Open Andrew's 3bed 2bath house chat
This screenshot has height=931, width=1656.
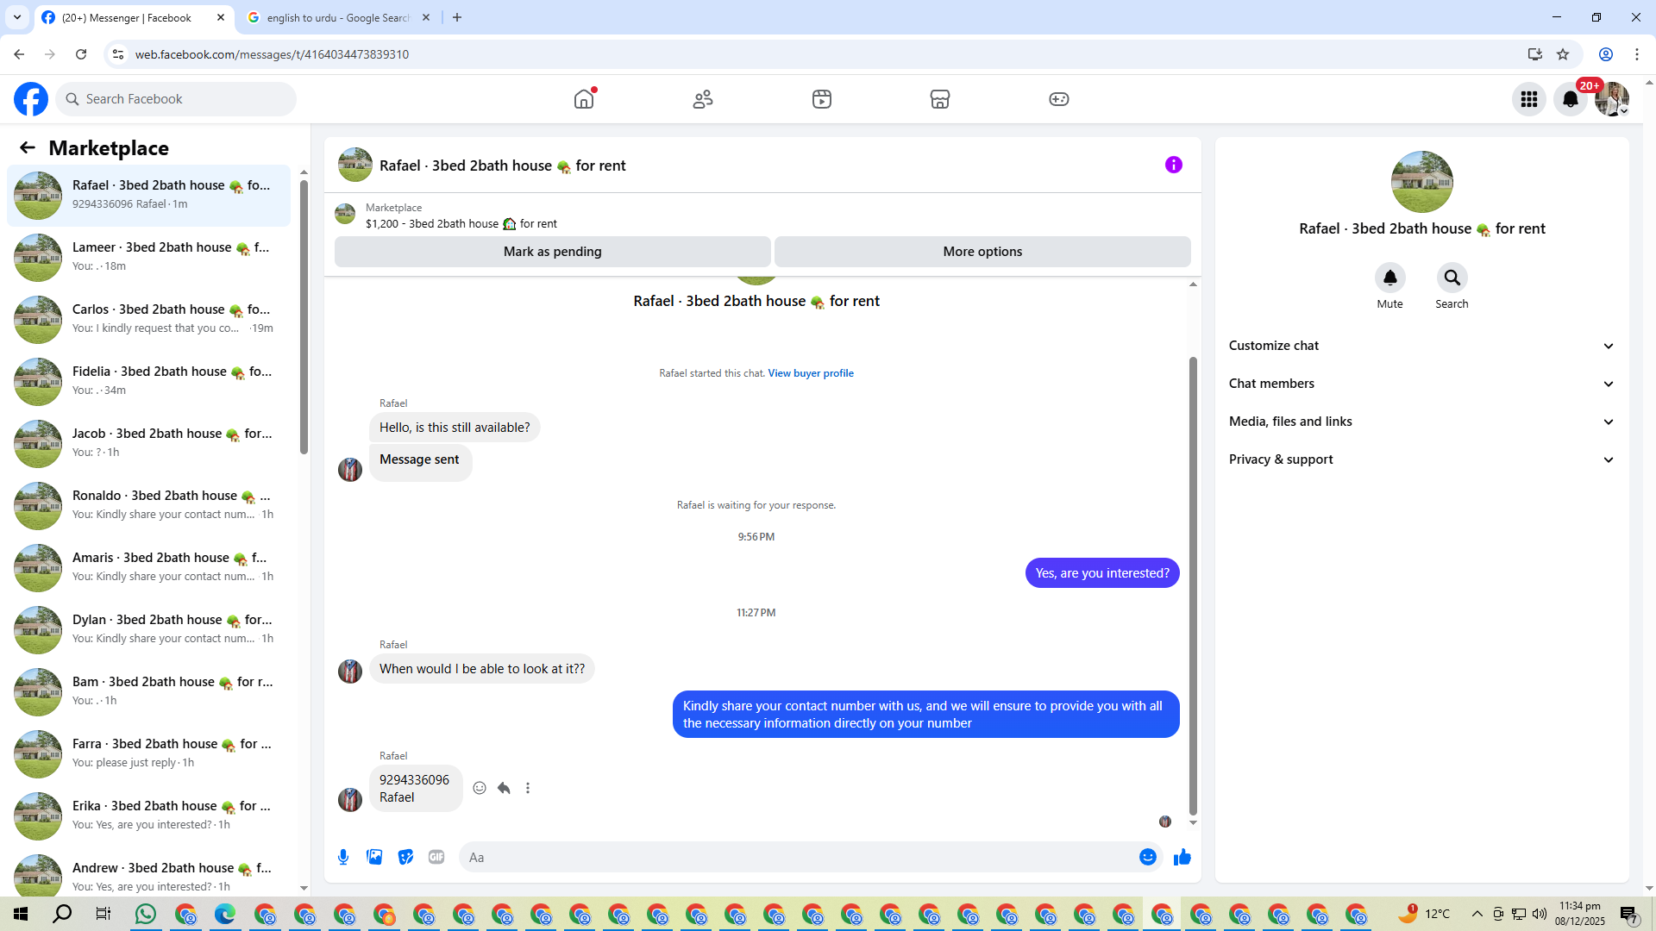[148, 874]
